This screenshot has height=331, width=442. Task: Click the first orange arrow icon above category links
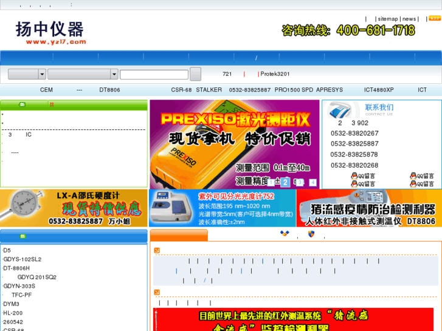pos(157,250)
